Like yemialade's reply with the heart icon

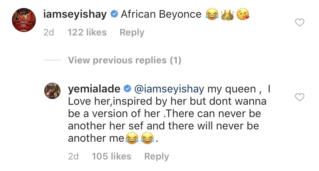[x=299, y=98]
